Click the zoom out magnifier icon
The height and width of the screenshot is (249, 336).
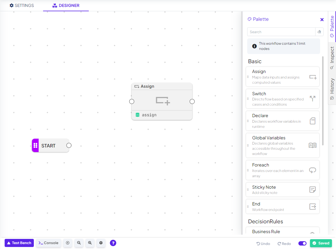(79, 243)
